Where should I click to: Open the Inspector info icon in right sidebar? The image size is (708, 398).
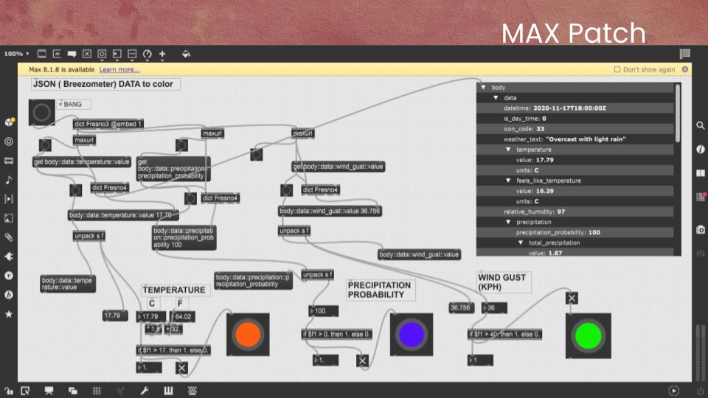click(x=700, y=150)
